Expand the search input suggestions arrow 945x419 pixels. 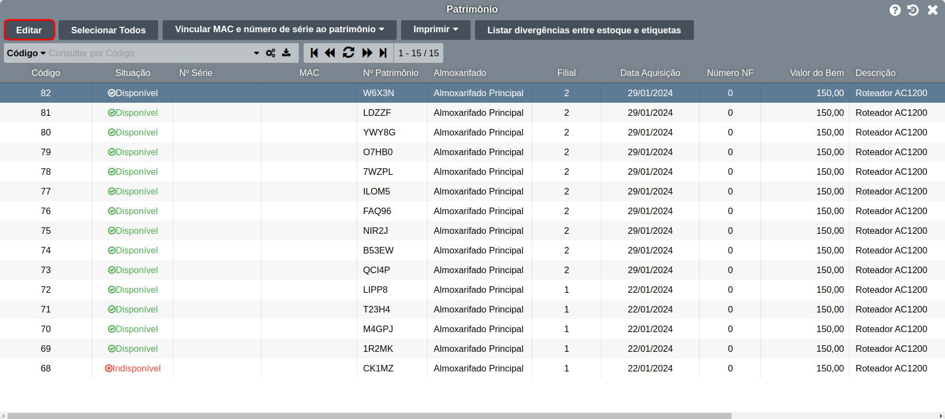[256, 53]
